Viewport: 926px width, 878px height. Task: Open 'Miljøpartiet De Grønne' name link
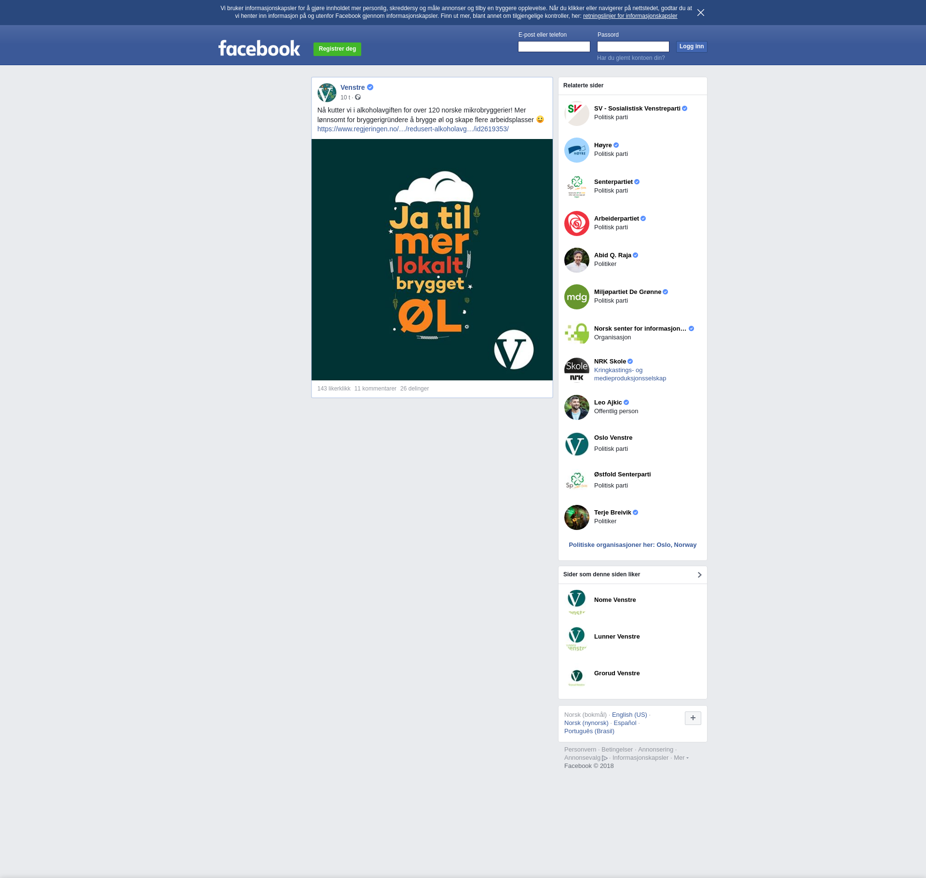point(627,292)
